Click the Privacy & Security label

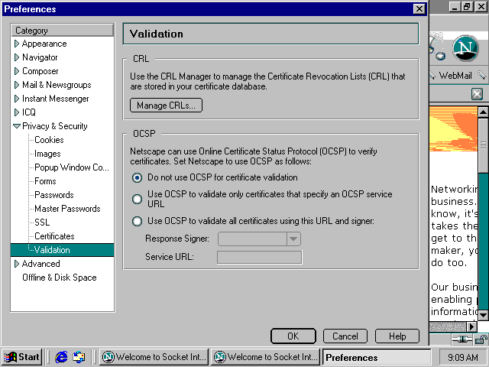[54, 126]
